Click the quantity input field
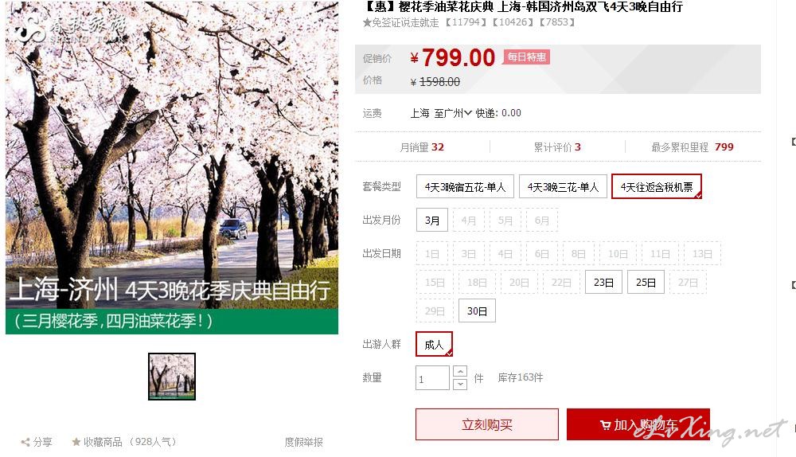Viewport: 796px width, 457px height. pyautogui.click(x=432, y=378)
